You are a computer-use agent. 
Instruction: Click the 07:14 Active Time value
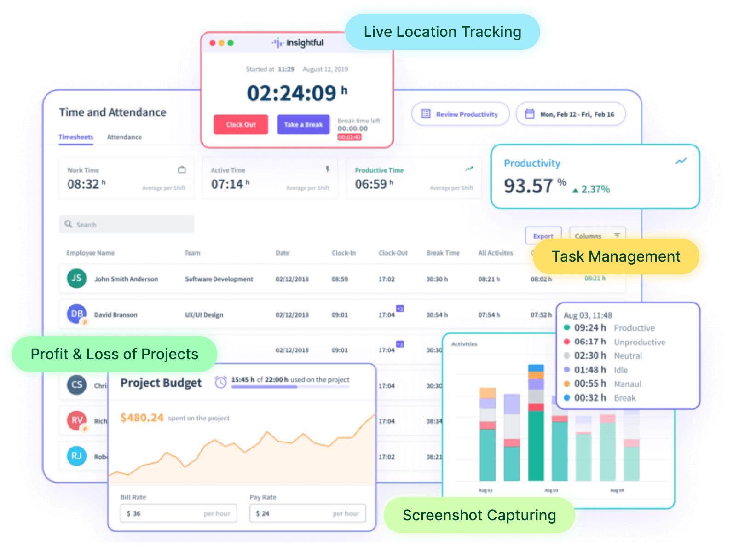[x=227, y=184]
